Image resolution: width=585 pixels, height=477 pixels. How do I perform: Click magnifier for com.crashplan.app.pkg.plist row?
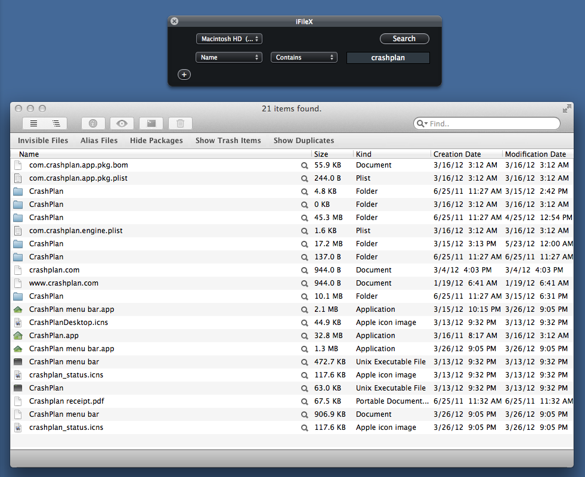pyautogui.click(x=305, y=178)
